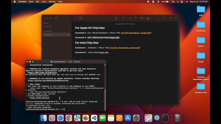
Task: Open Visual Studio Code from the Dock
Action: coord(94,118)
